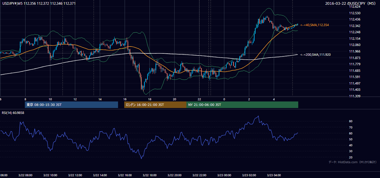Viewport: 380px width, 178px height.
Task: Click the 112.436 price axis label
Action: 354,19
